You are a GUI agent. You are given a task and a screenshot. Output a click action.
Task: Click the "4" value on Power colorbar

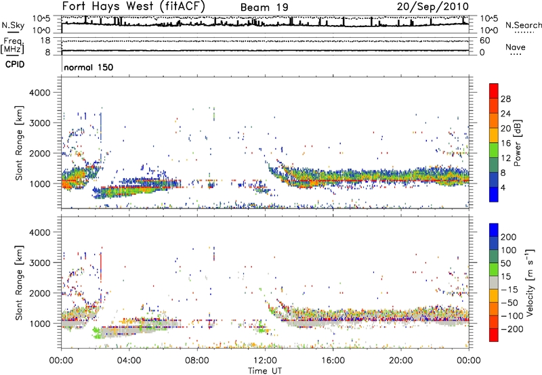[x=503, y=188]
